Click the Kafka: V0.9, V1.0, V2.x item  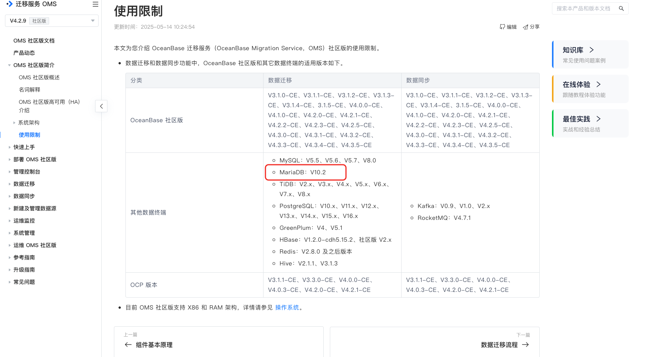coord(454,206)
